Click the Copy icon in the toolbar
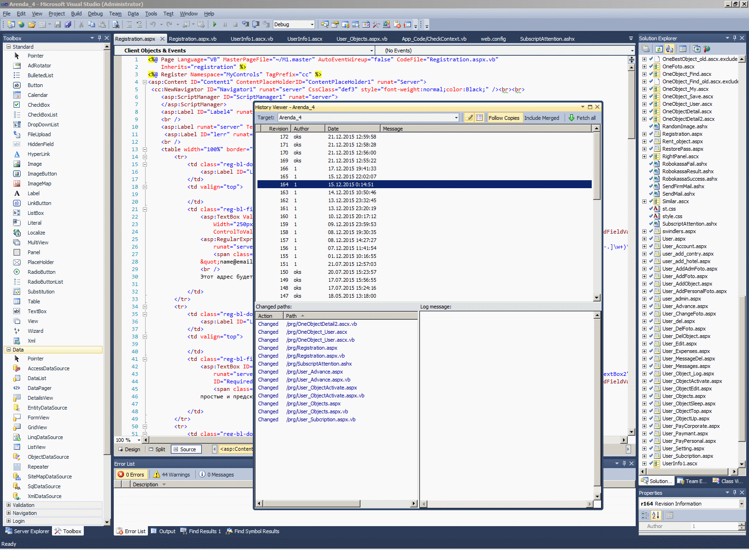The image size is (749, 550). [91, 24]
